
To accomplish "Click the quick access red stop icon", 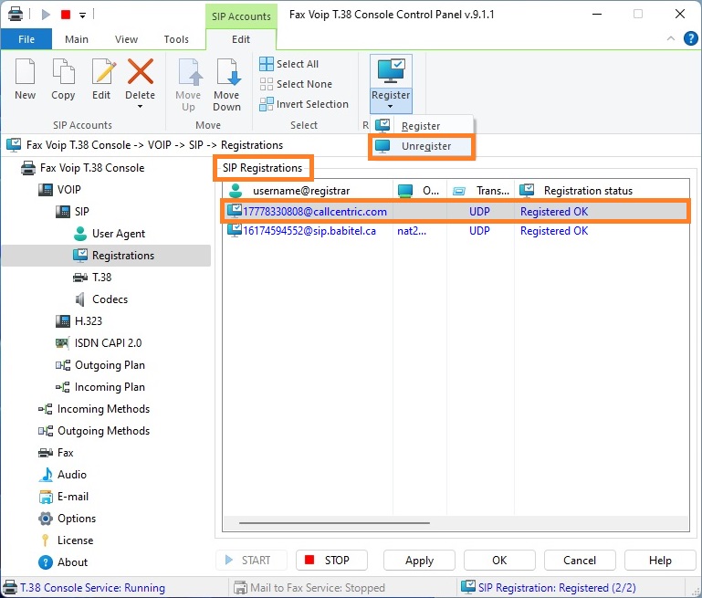I will (66, 15).
